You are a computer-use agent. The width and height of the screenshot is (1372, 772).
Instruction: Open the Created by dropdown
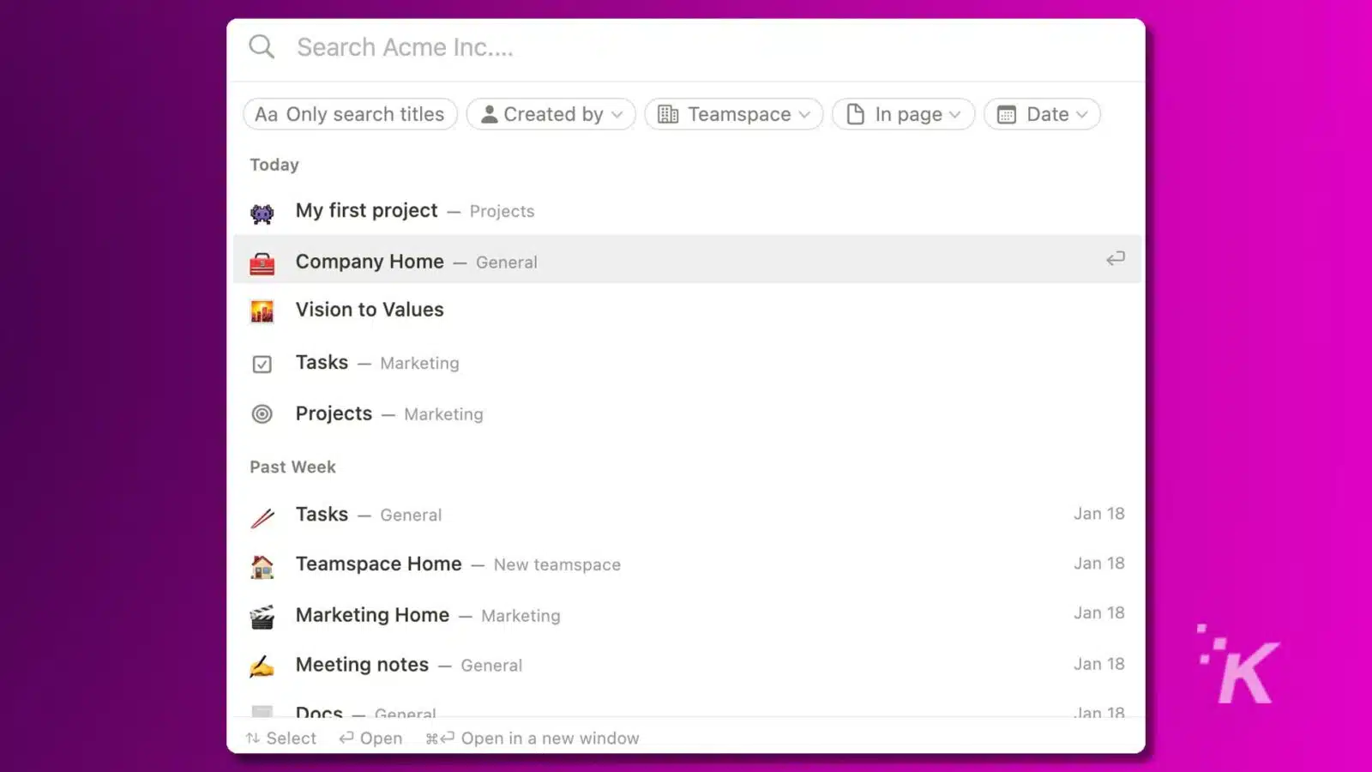point(550,114)
